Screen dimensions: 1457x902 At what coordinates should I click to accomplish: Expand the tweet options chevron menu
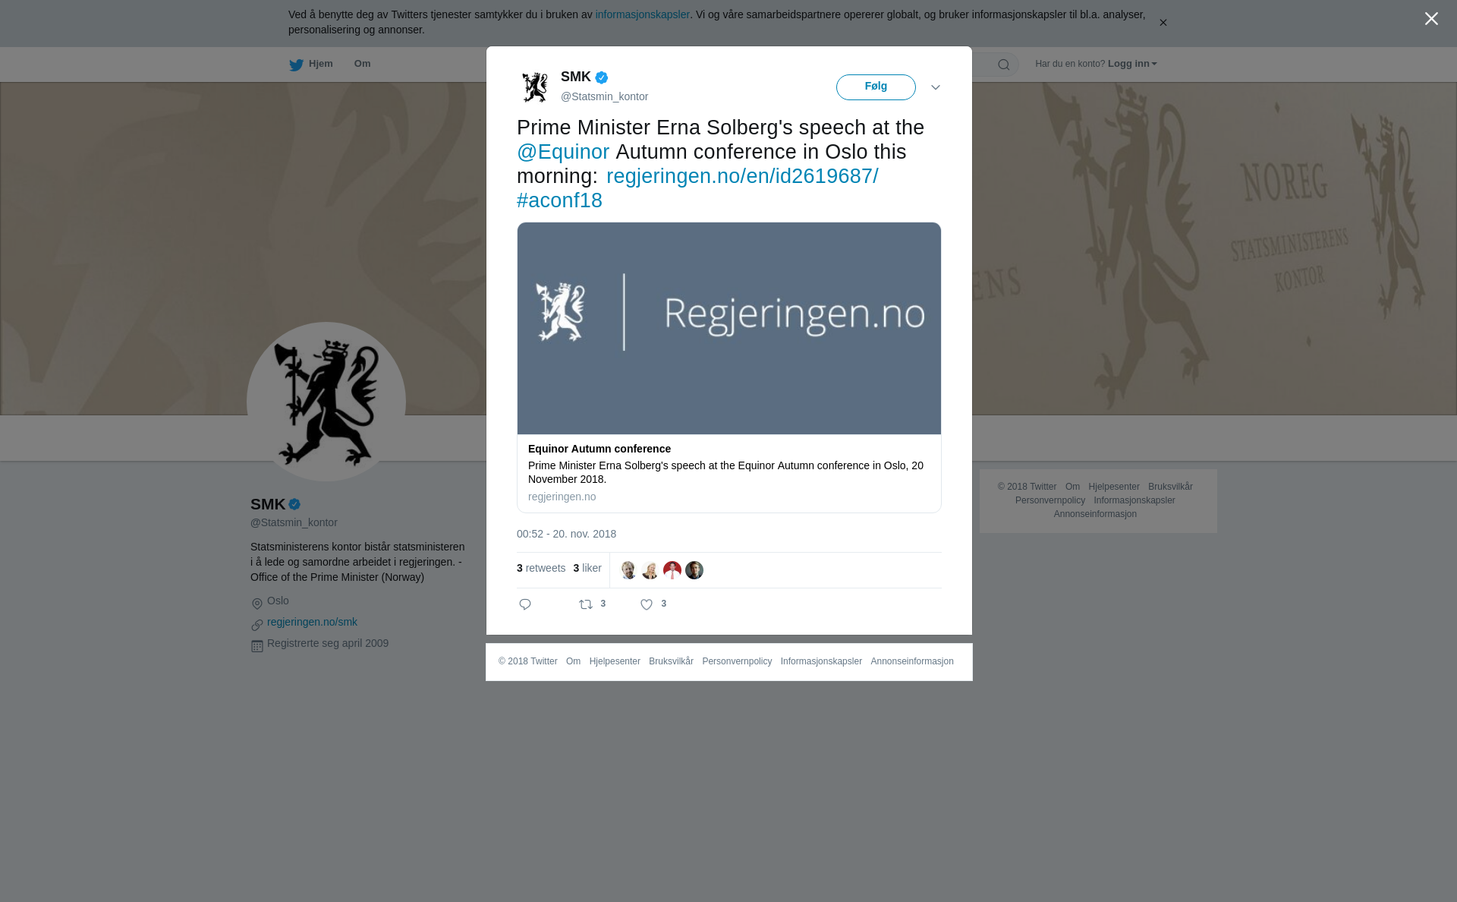tap(936, 87)
